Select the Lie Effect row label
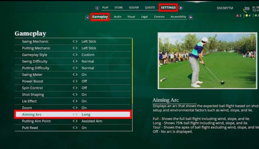Viewport: 259px width, 149px height. coord(29,101)
